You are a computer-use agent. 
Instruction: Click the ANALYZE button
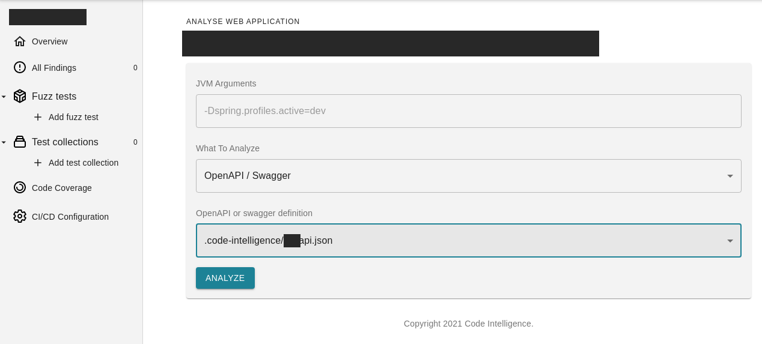pos(225,278)
